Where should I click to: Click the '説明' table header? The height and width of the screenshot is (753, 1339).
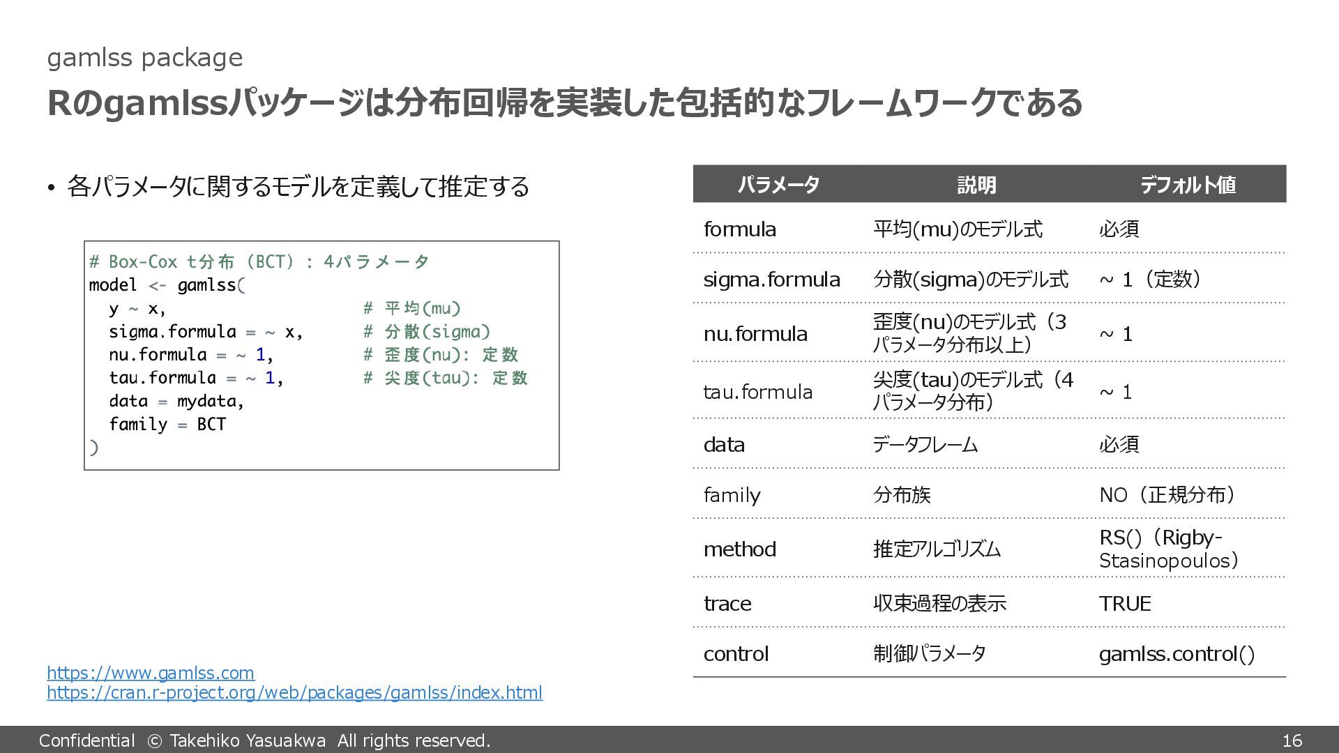click(976, 185)
